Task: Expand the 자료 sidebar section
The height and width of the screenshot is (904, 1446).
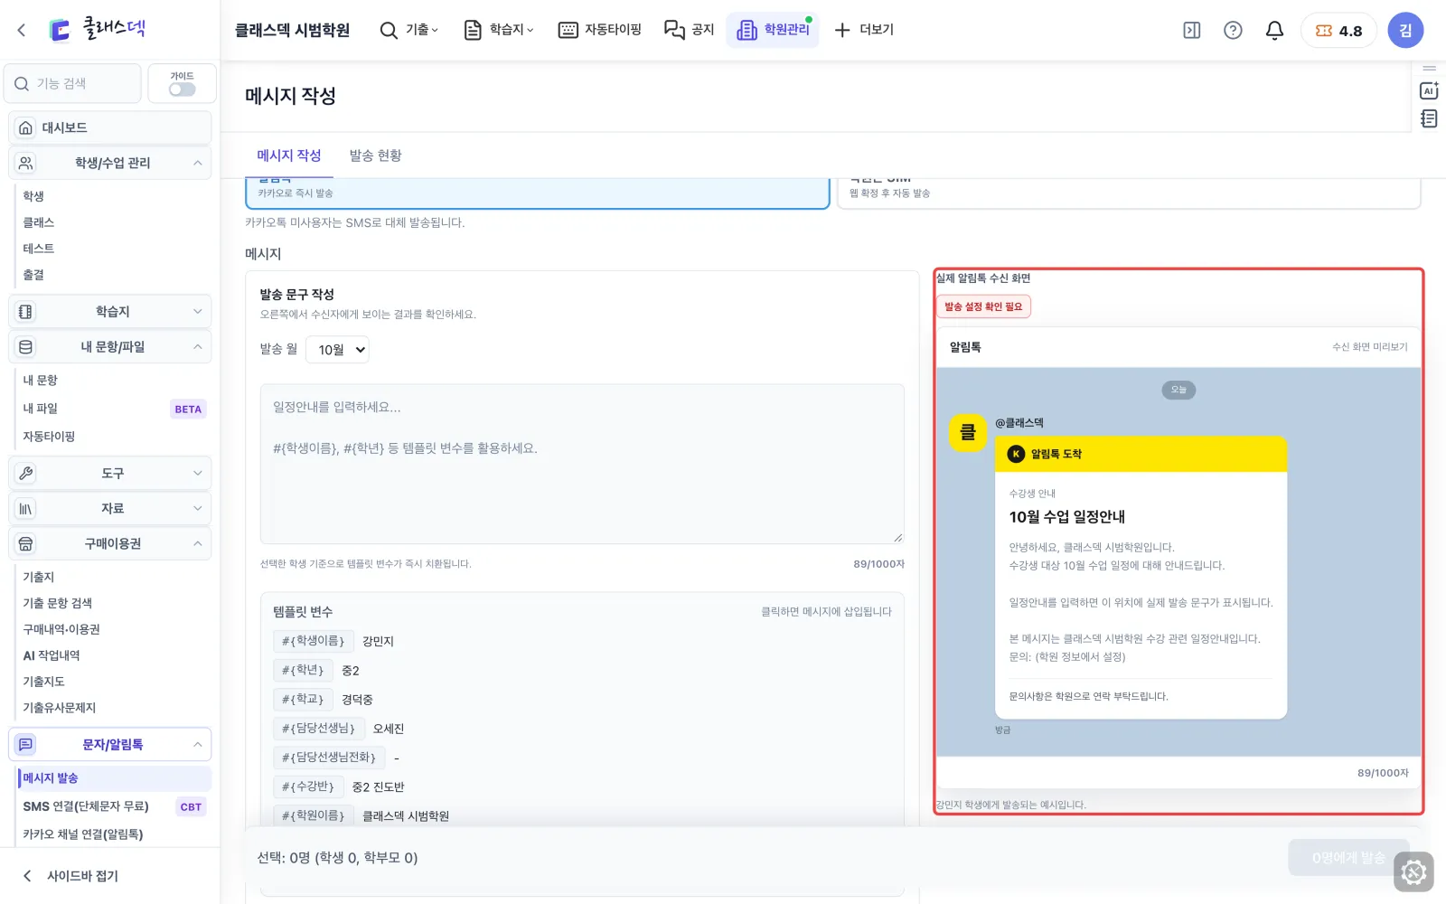Action: tap(110, 508)
